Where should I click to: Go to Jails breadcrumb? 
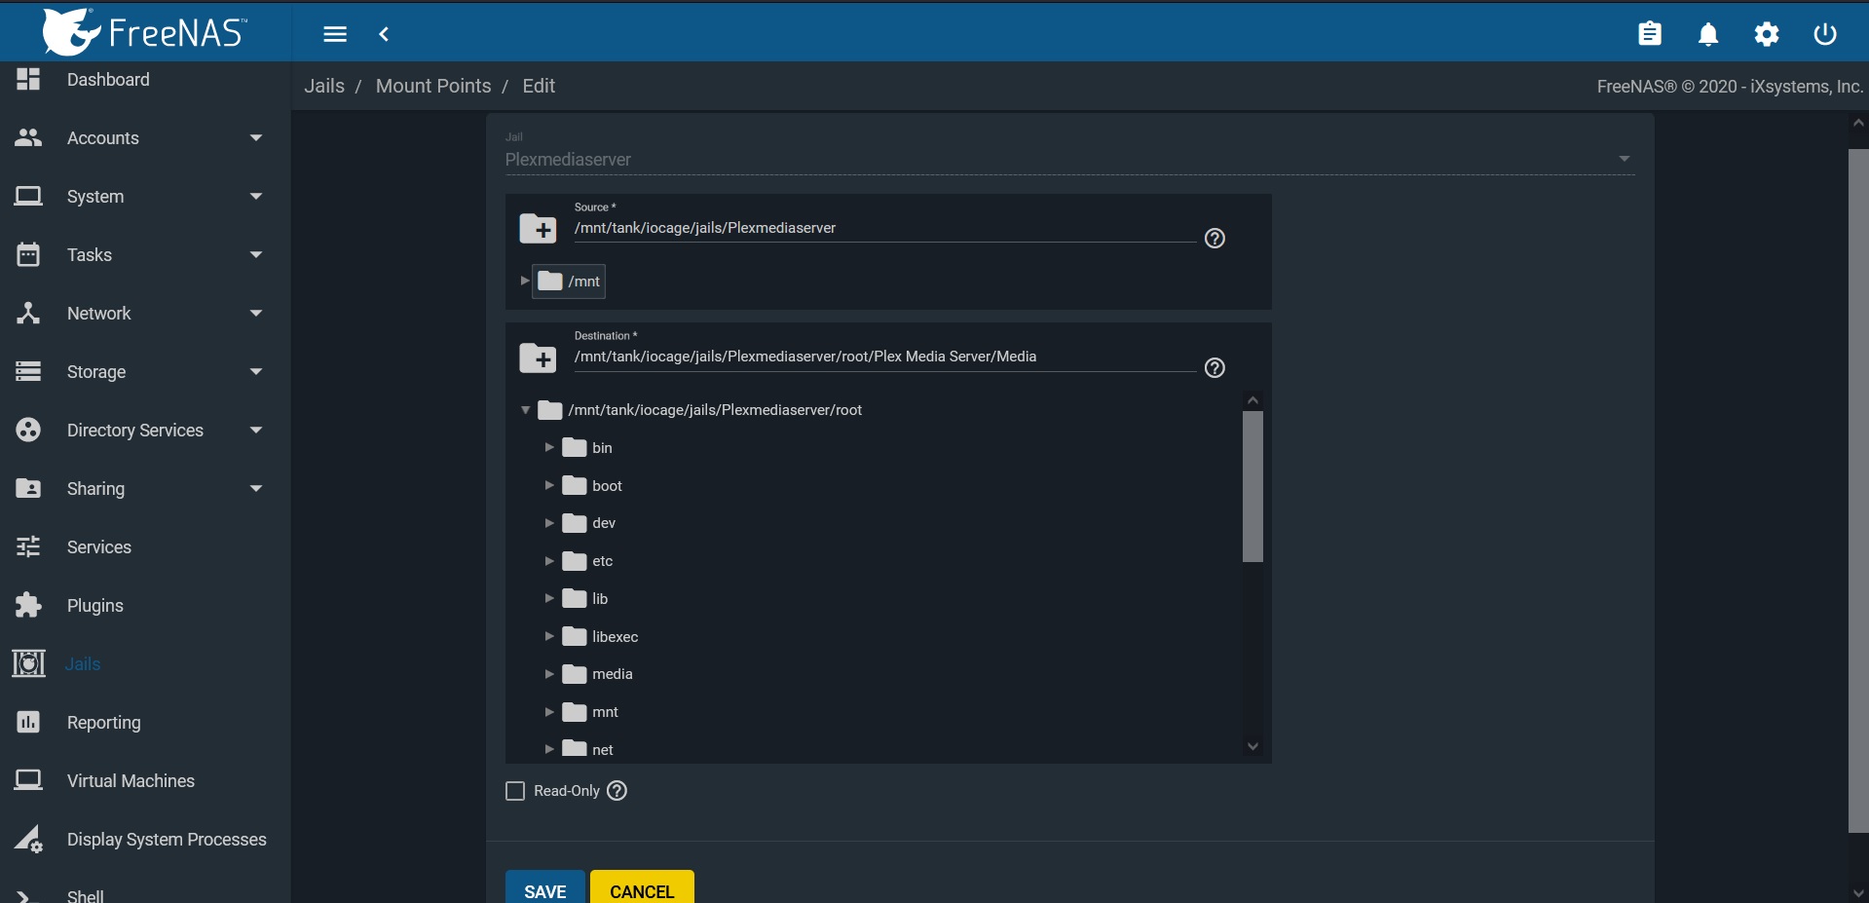pos(324,86)
